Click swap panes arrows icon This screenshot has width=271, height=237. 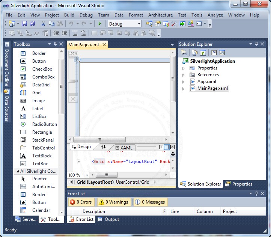pos(103,147)
